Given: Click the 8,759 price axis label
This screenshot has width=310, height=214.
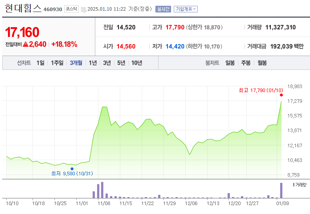Looking at the screenshot, I should pos(294,175).
